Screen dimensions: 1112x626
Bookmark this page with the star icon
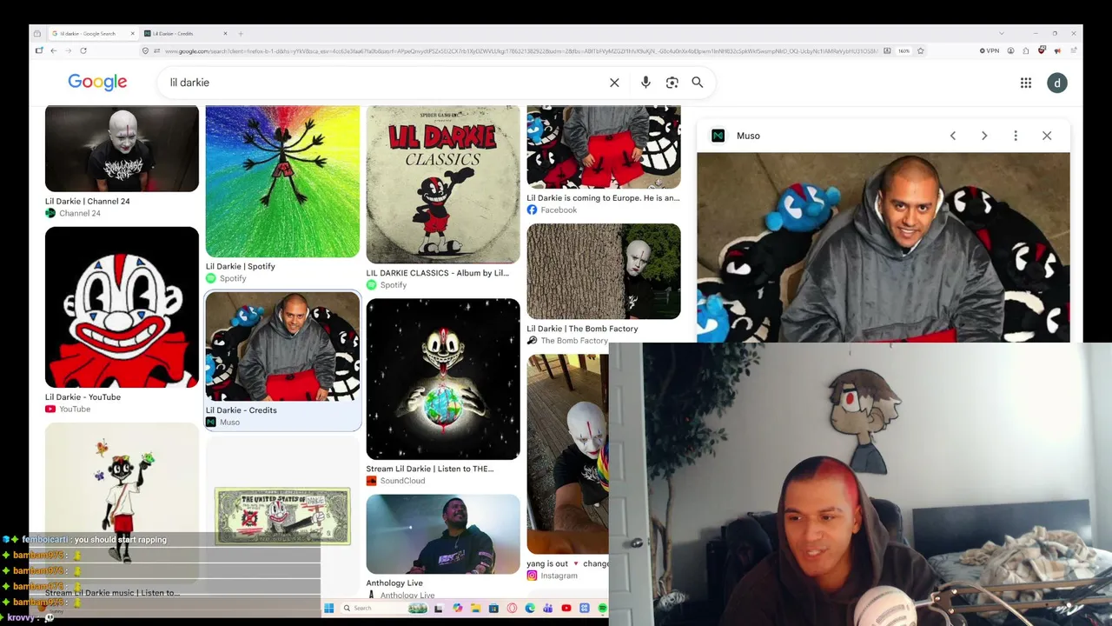point(921,50)
